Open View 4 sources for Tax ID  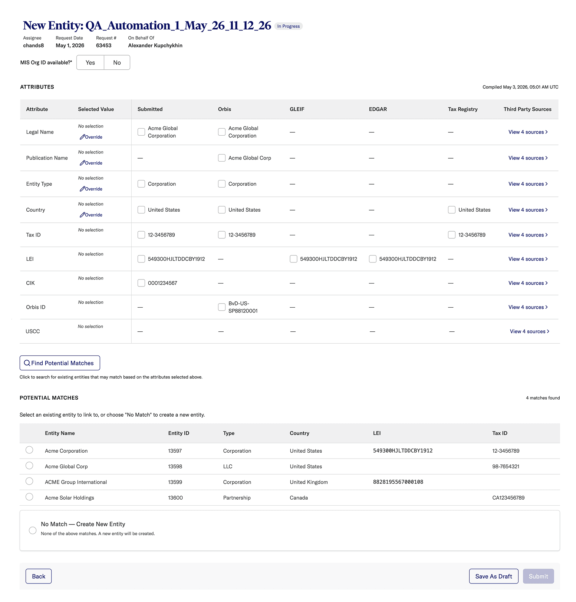(528, 235)
